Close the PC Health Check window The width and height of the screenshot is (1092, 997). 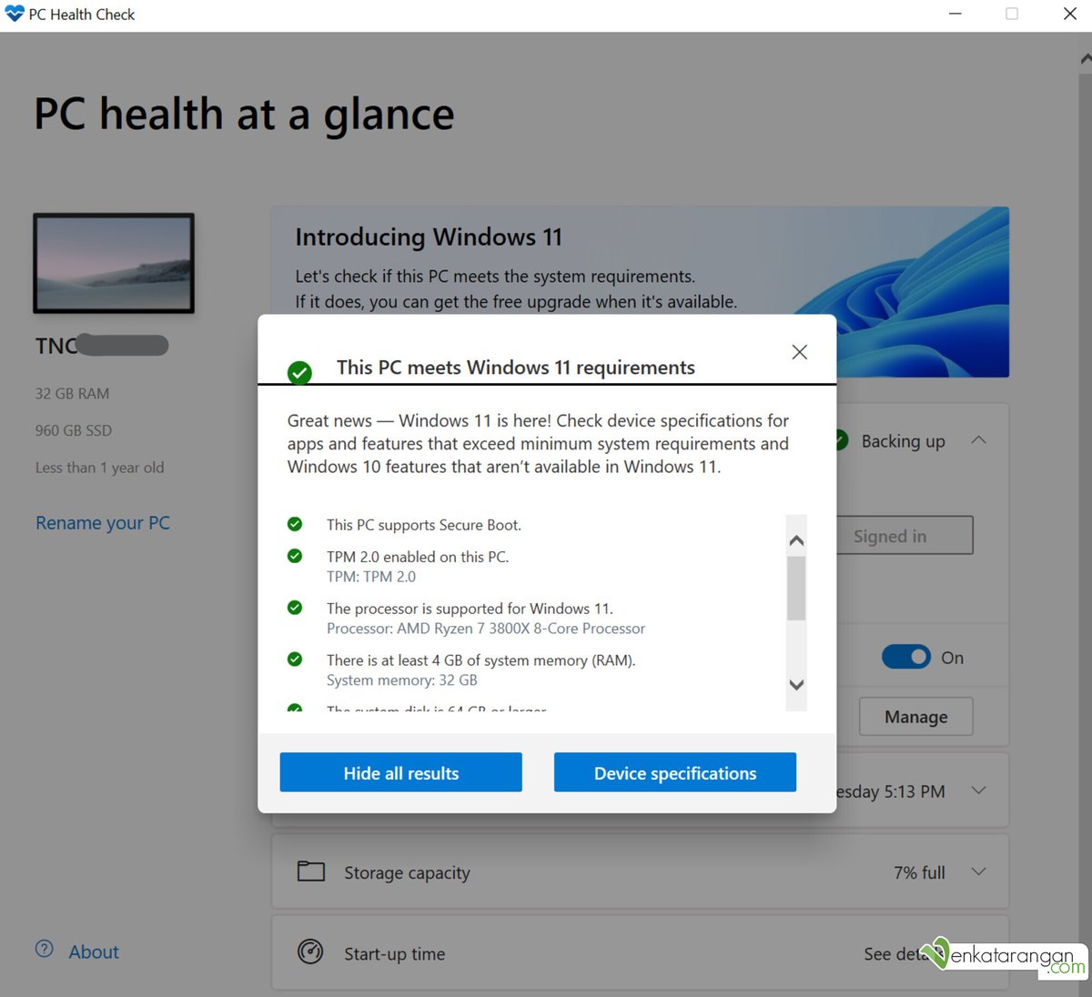(x=1070, y=14)
